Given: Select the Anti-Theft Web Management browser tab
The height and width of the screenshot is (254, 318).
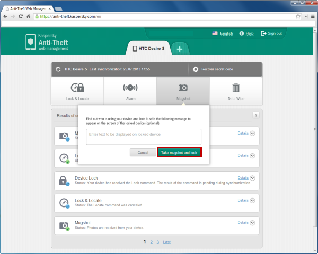Looking at the screenshot, I should click(x=28, y=8).
